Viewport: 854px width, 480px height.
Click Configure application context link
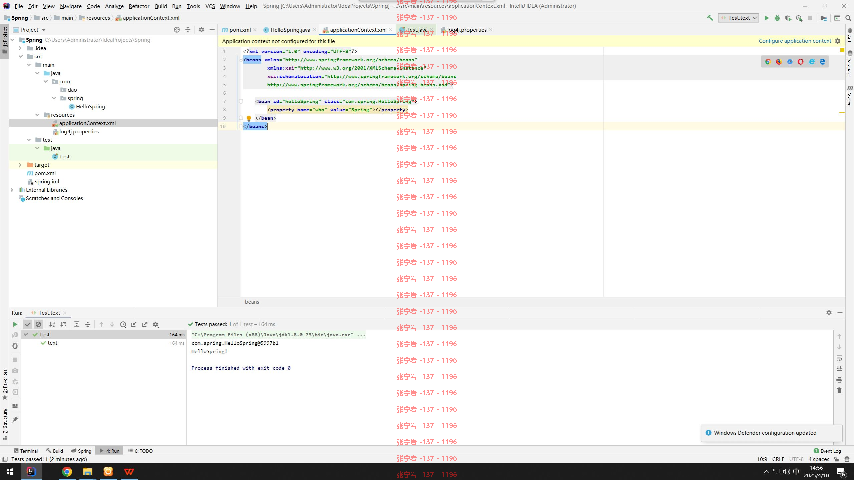click(795, 41)
